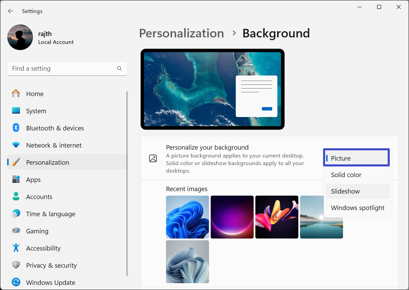Click the Gaming controller icon
Viewport: 409px width, 290px height.
click(16, 231)
